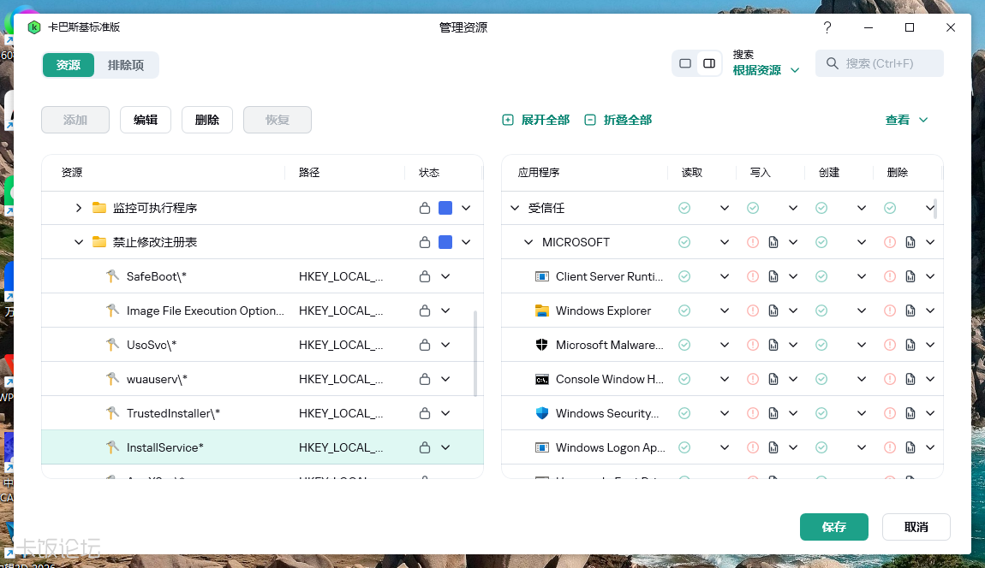Viewport: 985px width, 568px height.
Task: Collapse the MICROSOFT application group
Action: coord(528,242)
